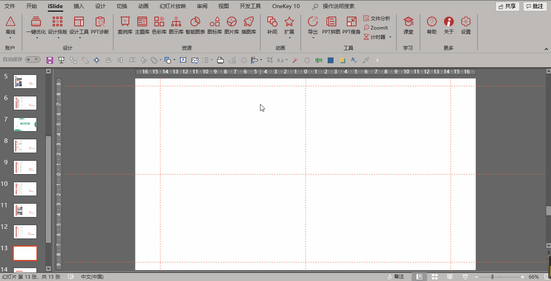Open the 关于 about info

[x=449, y=25]
